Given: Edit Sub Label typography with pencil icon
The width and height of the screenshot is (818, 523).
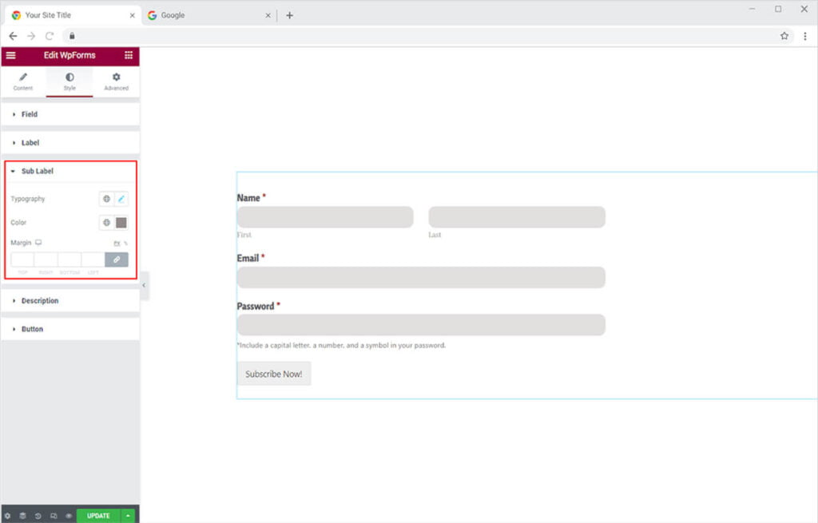Looking at the screenshot, I should [x=121, y=199].
